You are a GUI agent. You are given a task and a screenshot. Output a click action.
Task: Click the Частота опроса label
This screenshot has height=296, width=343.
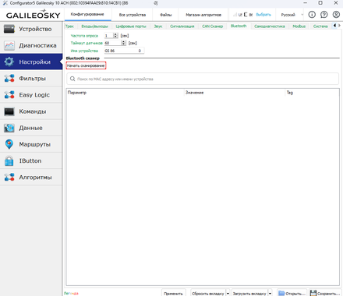click(84, 36)
